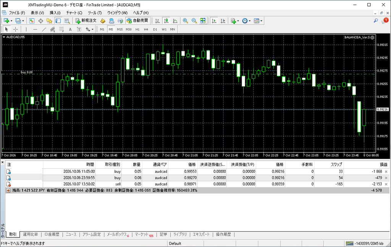Screen dimensions: 391x247
Task: Select the vertical line drawing tool
Action: [x=26, y=29]
